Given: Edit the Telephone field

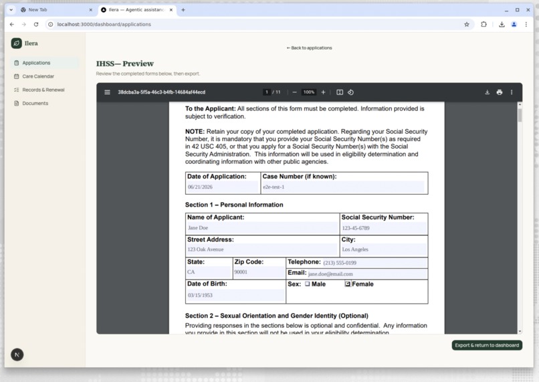Looking at the screenshot, I should pyautogui.click(x=374, y=263).
